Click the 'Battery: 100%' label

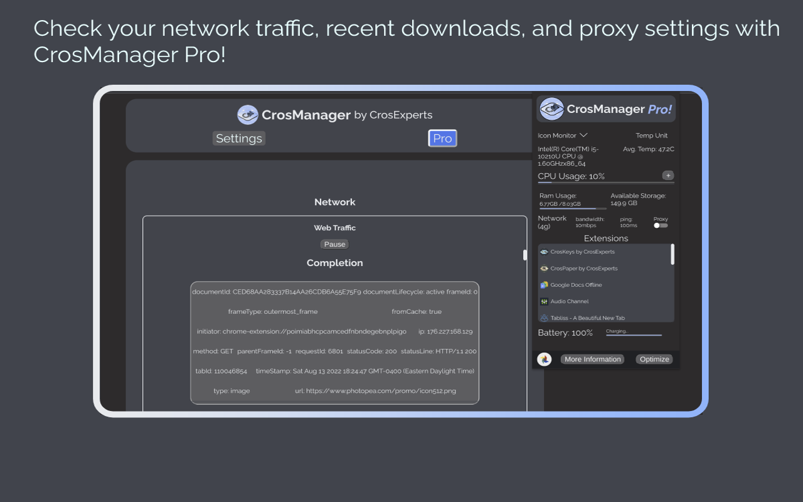565,333
